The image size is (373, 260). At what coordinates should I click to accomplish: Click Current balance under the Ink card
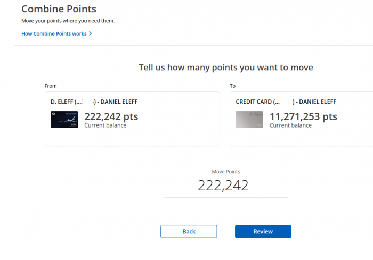coord(106,125)
